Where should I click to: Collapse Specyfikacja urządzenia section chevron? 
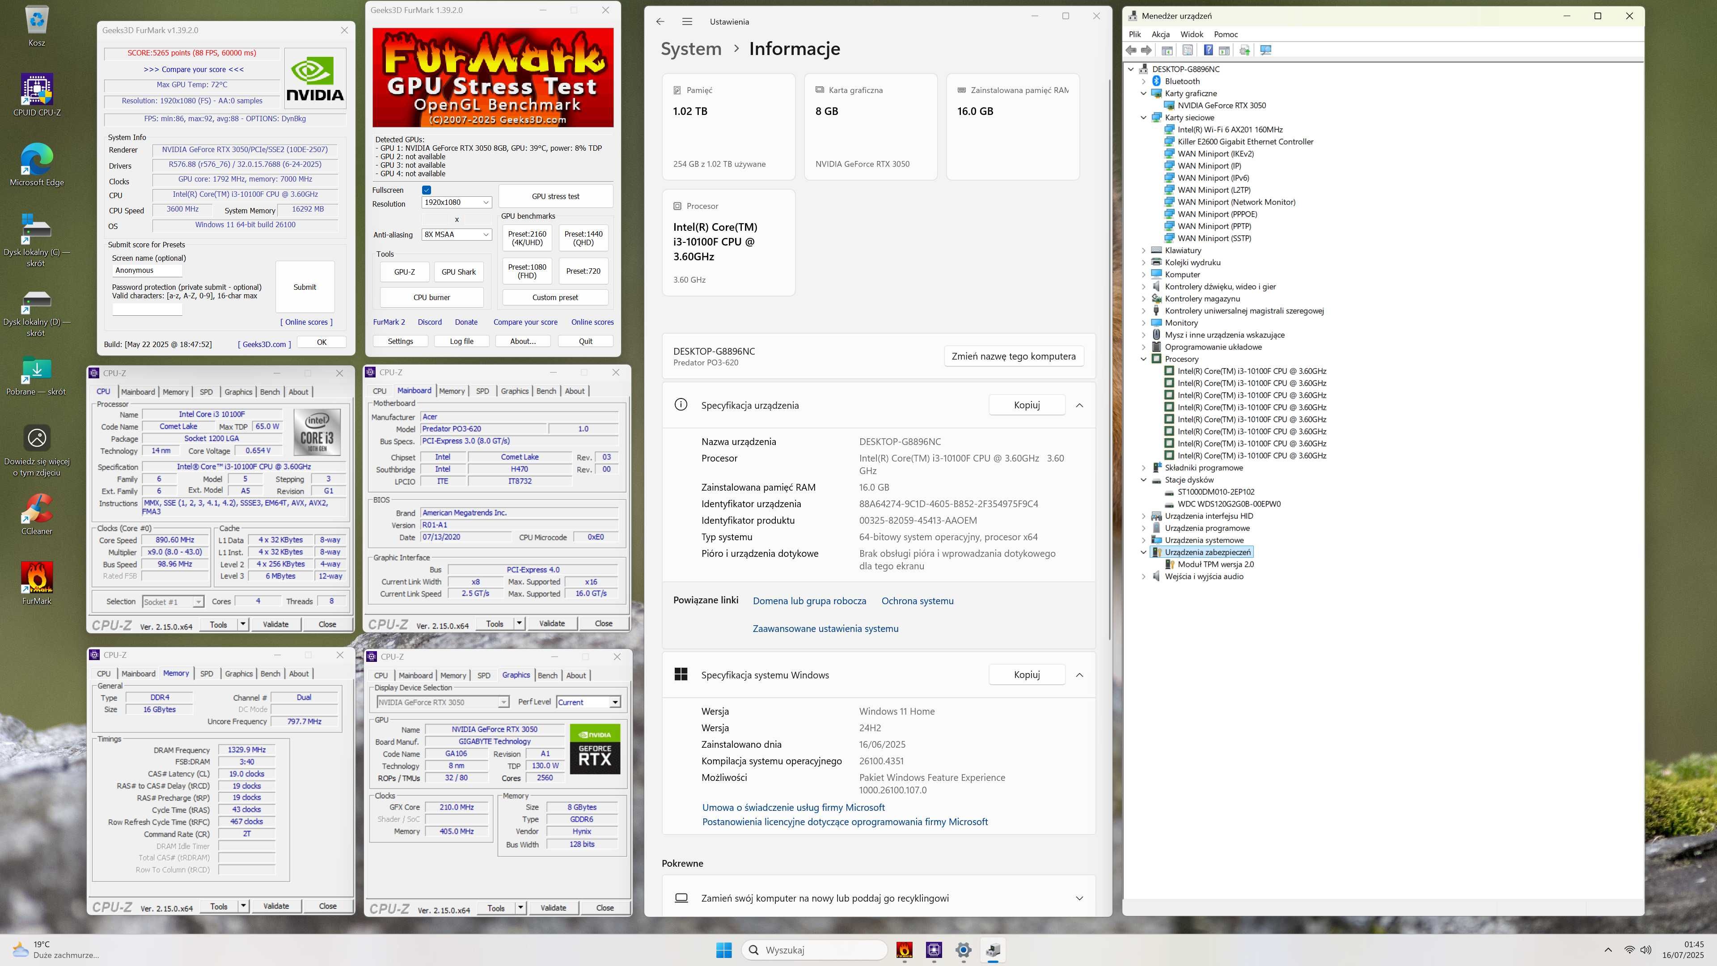click(1079, 405)
